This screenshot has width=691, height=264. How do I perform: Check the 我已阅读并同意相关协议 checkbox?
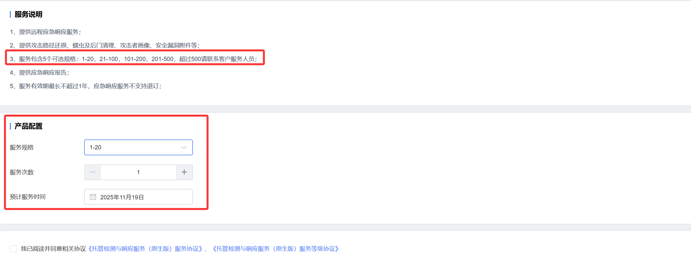13,248
